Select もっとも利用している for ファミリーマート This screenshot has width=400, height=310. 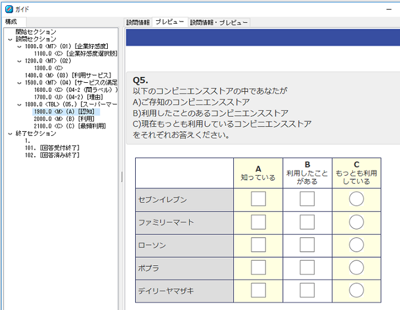(x=357, y=222)
